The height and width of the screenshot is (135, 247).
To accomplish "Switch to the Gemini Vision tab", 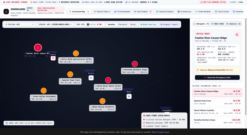I will point(102,12).
